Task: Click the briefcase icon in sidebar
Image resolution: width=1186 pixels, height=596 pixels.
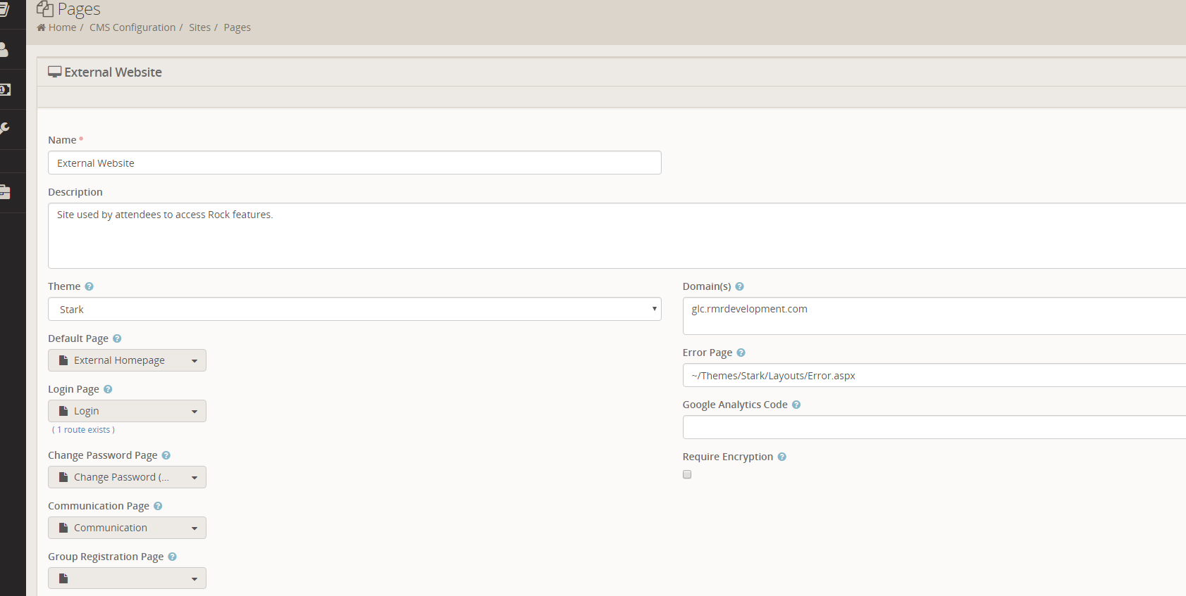Action: click(5, 191)
